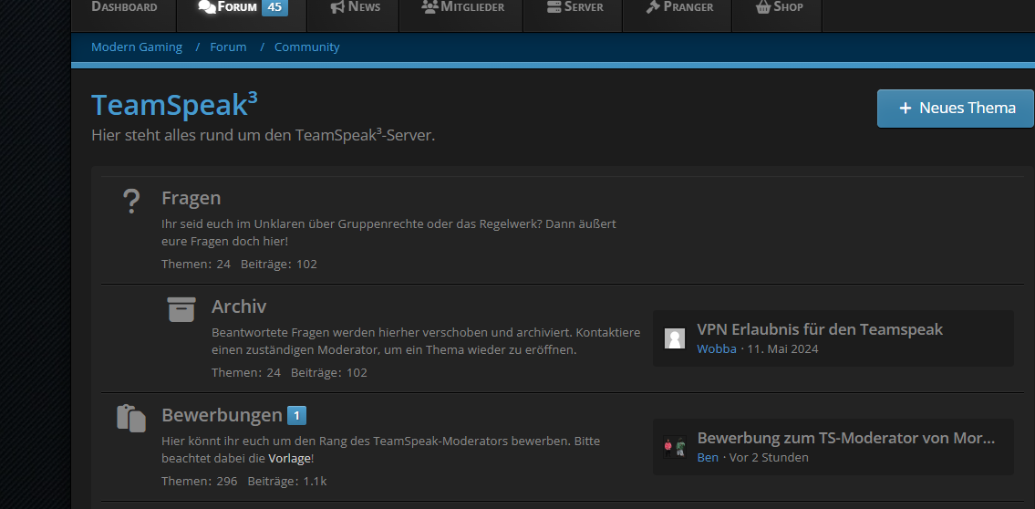Click Wobba's avatar thumbnail

[675, 338]
